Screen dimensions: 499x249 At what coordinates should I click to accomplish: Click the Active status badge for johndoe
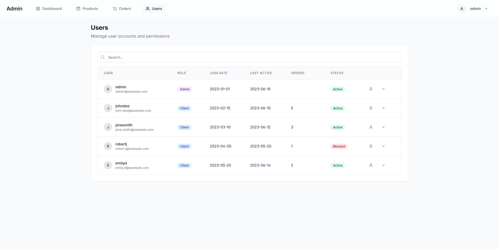[x=338, y=108]
